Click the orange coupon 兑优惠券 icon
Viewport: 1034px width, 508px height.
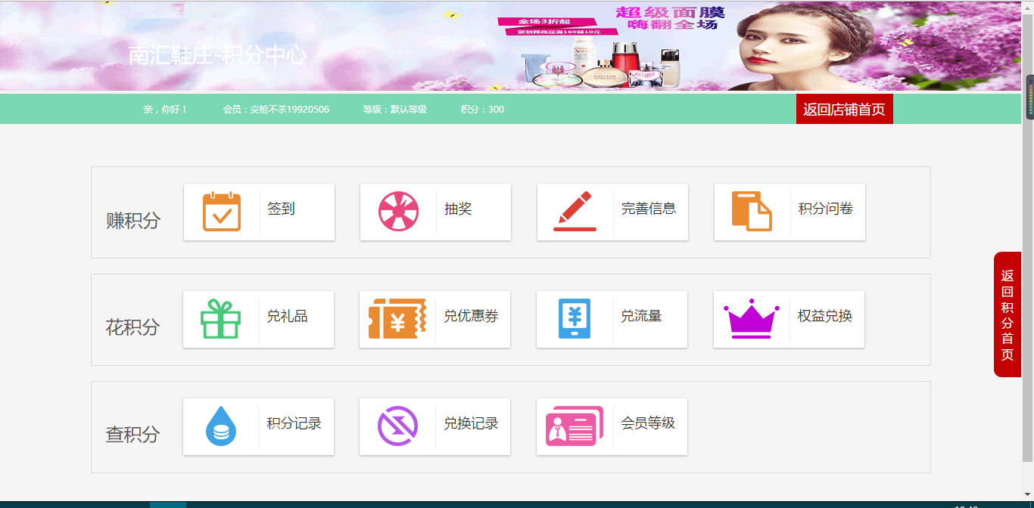(x=397, y=319)
